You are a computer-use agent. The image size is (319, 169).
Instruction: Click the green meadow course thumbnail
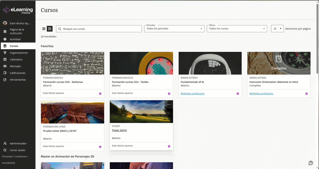[142, 112]
